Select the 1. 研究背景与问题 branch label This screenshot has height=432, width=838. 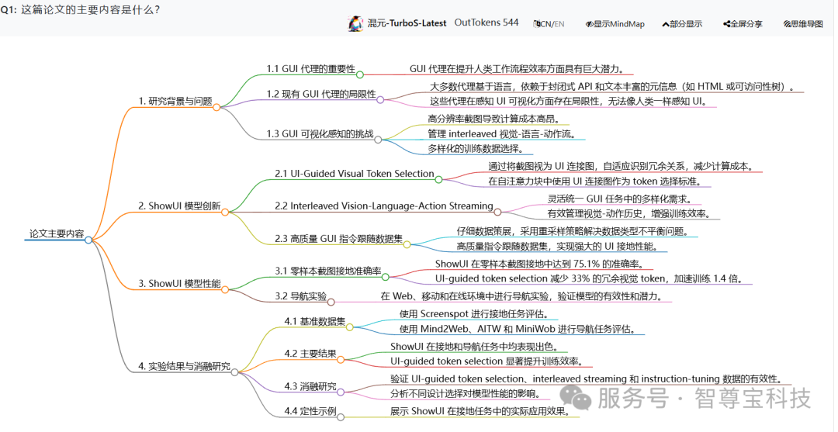click(175, 100)
